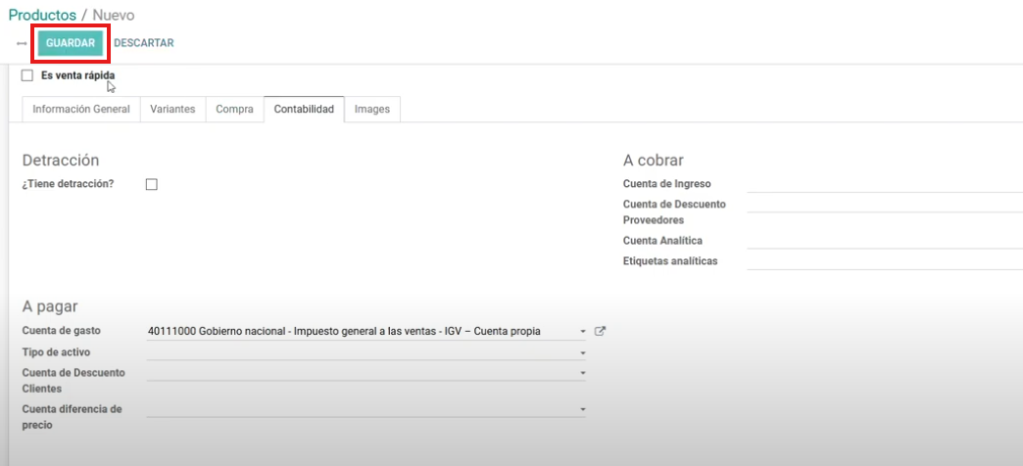Viewport: 1023px width, 466px height.
Task: Click the Etiquetas analíticas field
Action: [x=884, y=261]
